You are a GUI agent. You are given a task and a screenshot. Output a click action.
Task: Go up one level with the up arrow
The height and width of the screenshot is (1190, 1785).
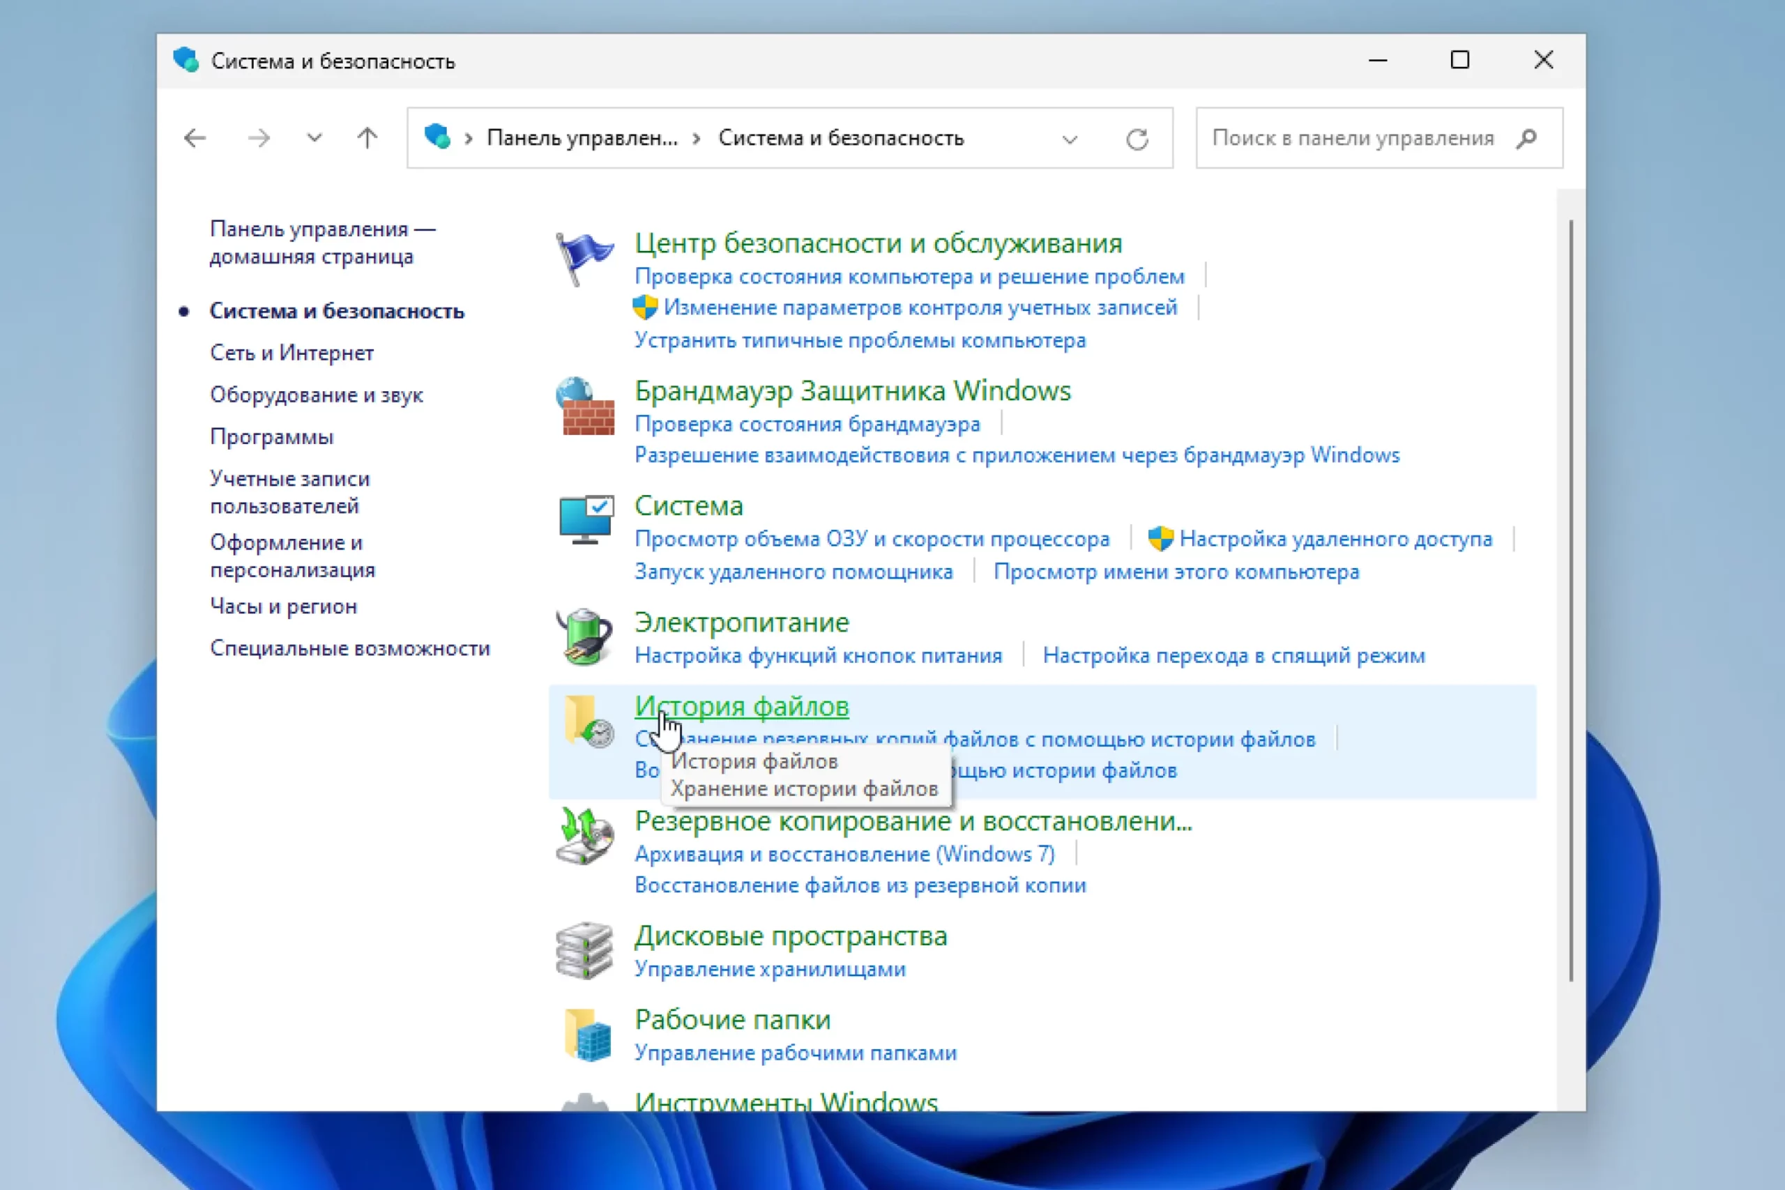(367, 138)
